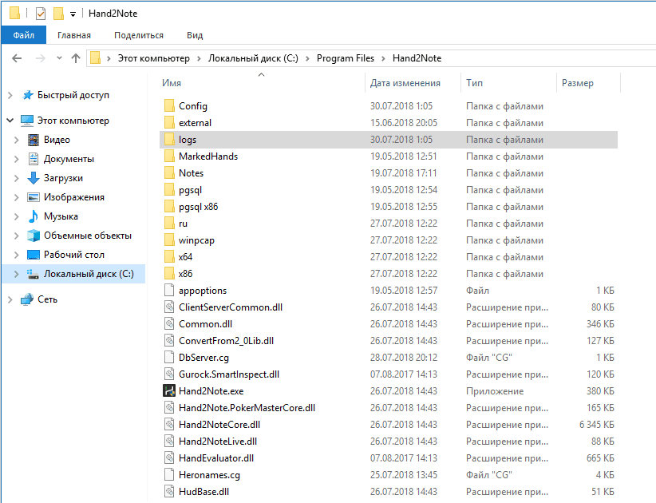
Task: Click the This PC monitor icon
Action: (x=27, y=121)
